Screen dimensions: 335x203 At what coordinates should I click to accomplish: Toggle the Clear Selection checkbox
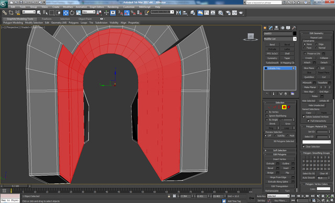point(304,146)
